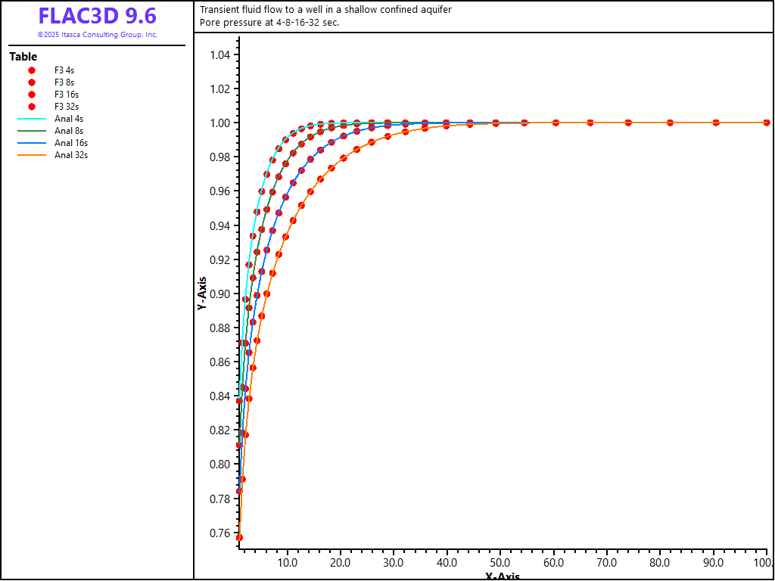Select the blue line swatch for Anal 16s
775x581 pixels.
(x=32, y=143)
